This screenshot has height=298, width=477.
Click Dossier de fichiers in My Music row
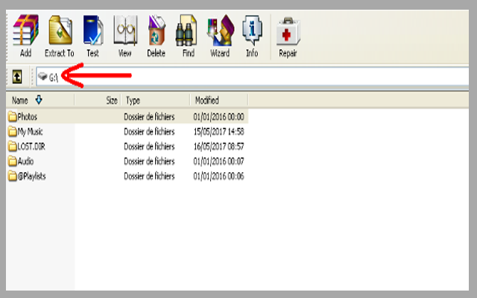[149, 132]
